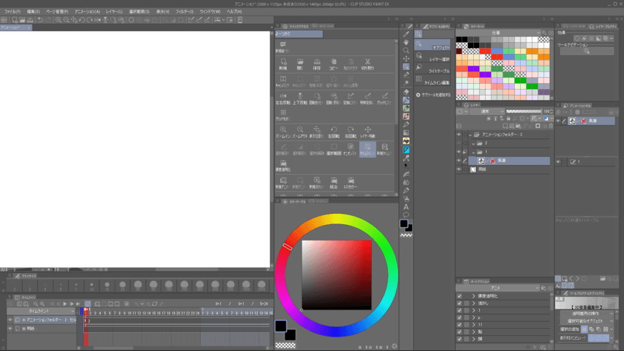Uncheck the 輝度透明化 auto action checkbox
This screenshot has width=624, height=351.
[x=460, y=296]
